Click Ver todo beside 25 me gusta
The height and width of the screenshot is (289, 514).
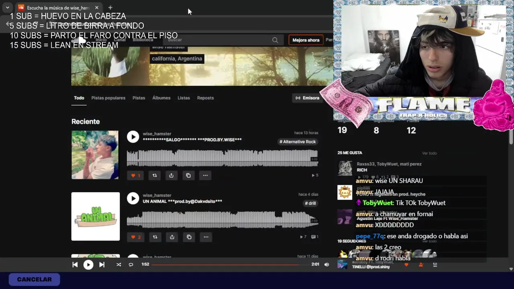click(x=429, y=153)
